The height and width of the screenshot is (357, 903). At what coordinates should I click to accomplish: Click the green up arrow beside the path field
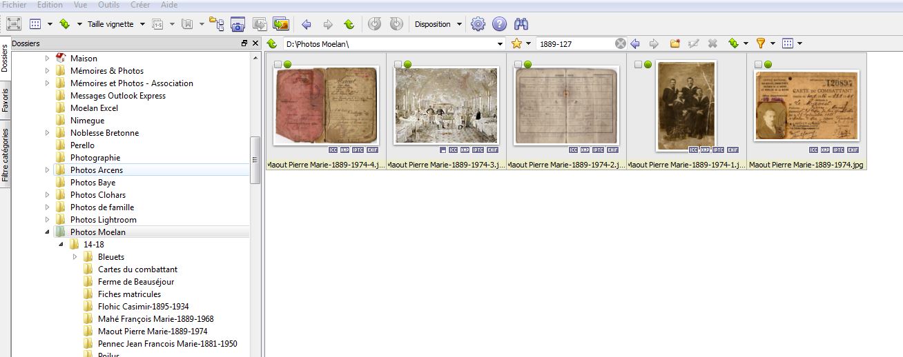click(x=272, y=43)
